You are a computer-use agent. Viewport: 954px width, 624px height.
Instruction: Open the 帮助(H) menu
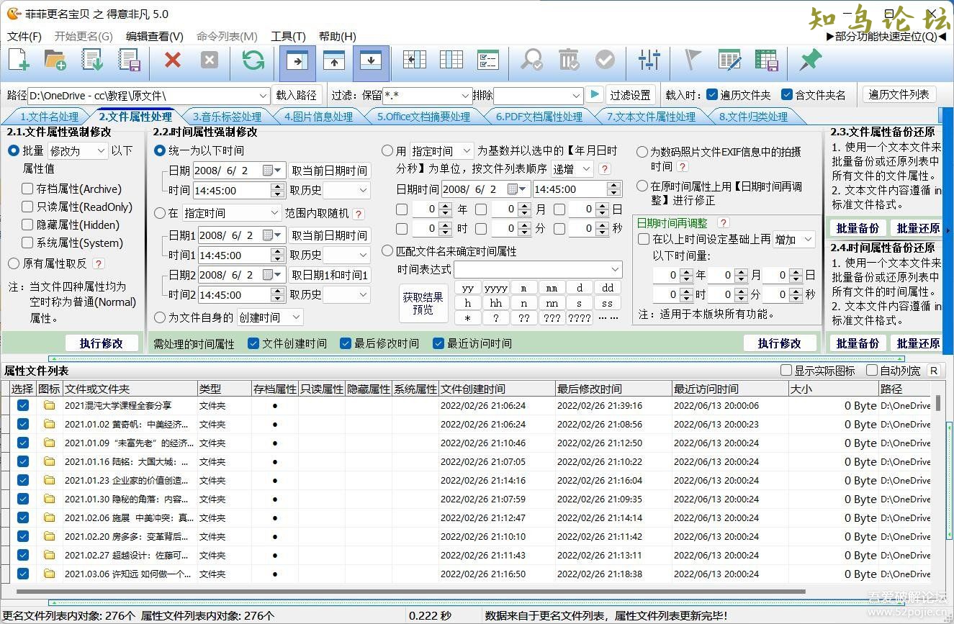pyautogui.click(x=338, y=36)
